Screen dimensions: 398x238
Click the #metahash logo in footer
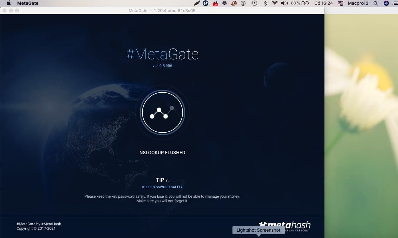coord(285,225)
